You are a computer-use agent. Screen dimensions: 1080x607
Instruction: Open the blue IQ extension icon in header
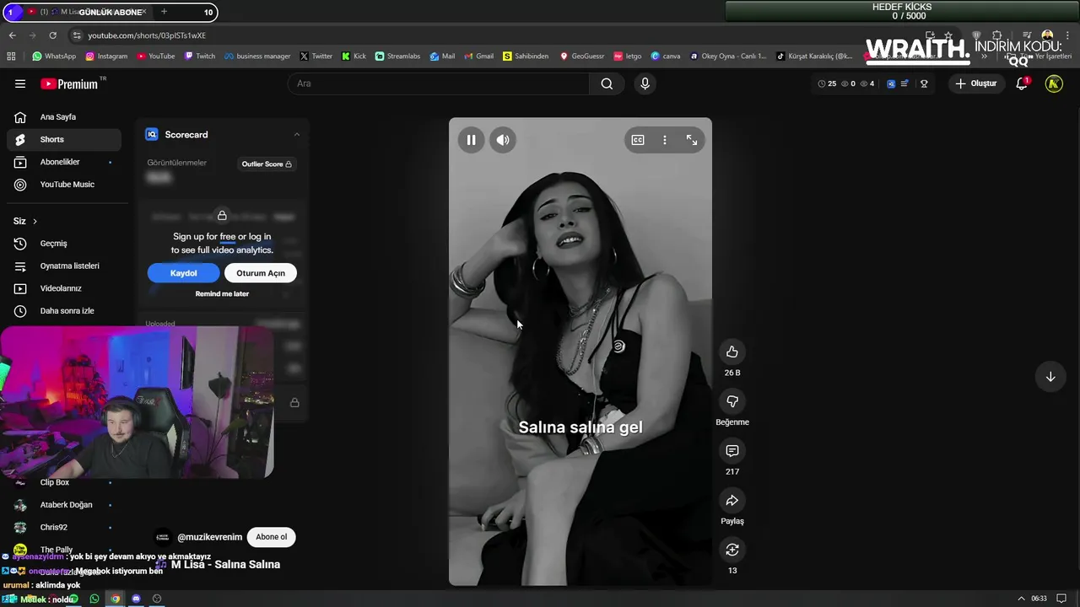click(891, 83)
